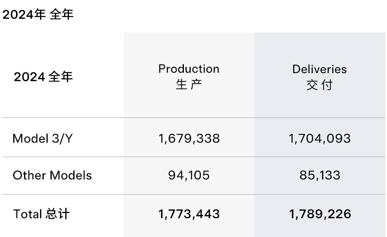
Task: Select Model 3/Y deliveries figure 1,704,093
Action: coord(319,139)
